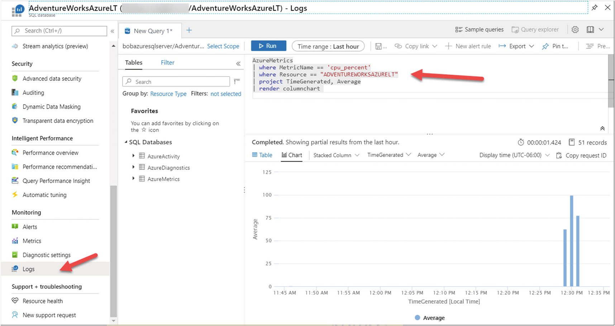Open Performance recommendations
The image size is (615, 326).
(x=59, y=167)
